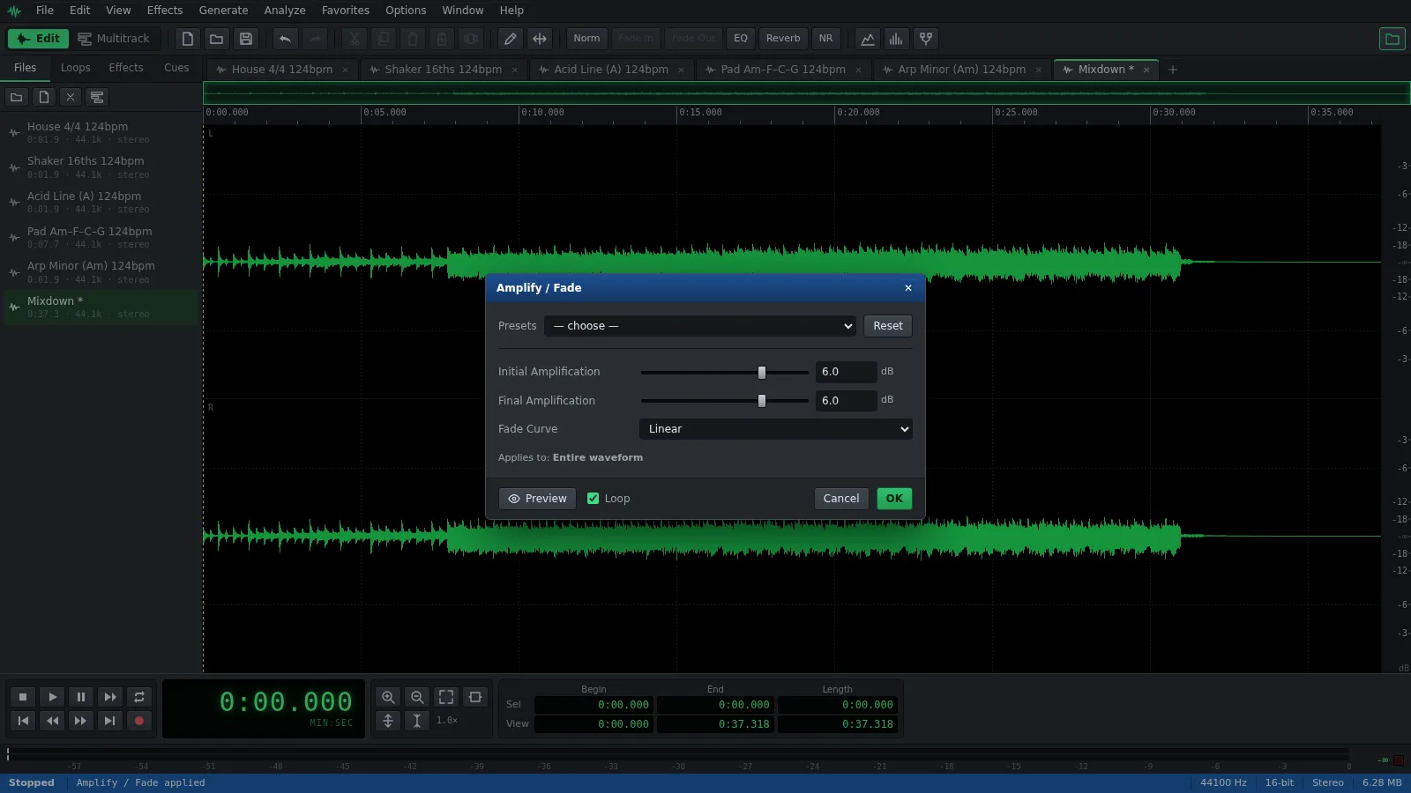1411x793 pixels.
Task: Click the vertical zoom arrows icon
Action: pyautogui.click(x=388, y=721)
